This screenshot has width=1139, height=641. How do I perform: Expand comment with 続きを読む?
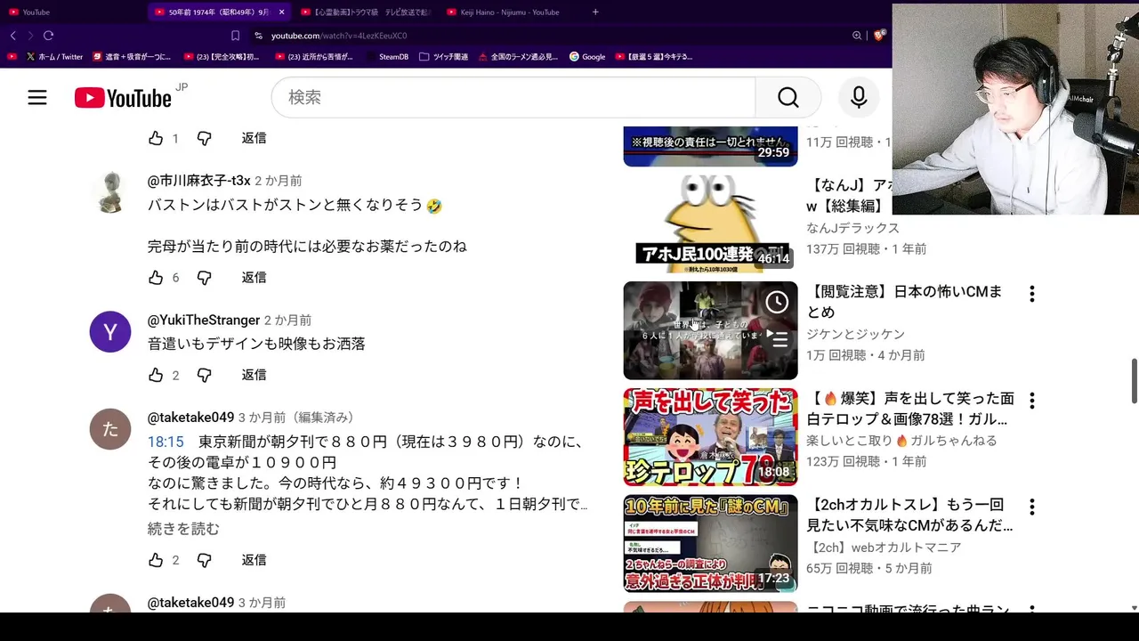click(183, 529)
